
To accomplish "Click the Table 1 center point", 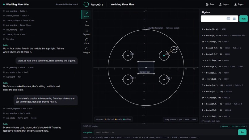I will pyautogui.click(x=128, y=56).
